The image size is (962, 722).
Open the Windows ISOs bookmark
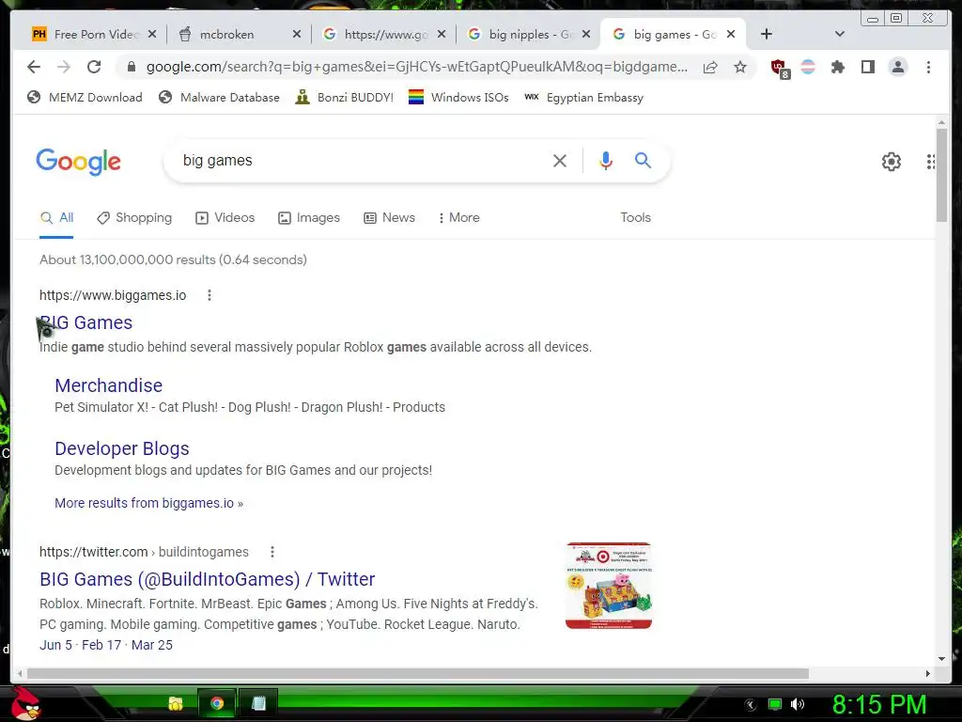pyautogui.click(x=458, y=98)
